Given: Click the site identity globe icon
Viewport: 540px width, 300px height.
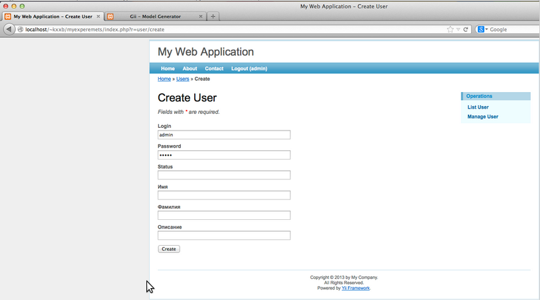Looking at the screenshot, I should [21, 29].
